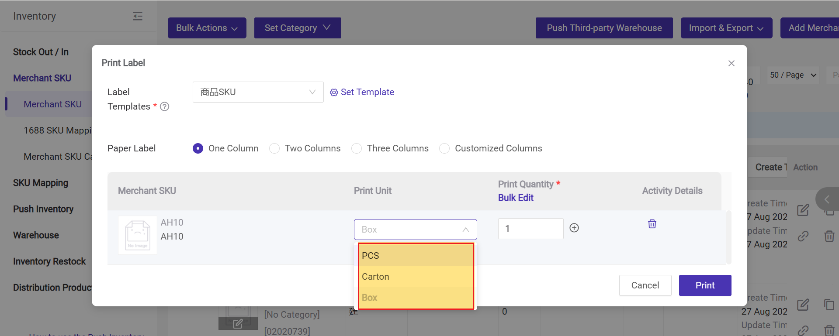Screen dimensions: 839x336
Task: Click Push Third-party Warehouse button
Action: coord(604,28)
